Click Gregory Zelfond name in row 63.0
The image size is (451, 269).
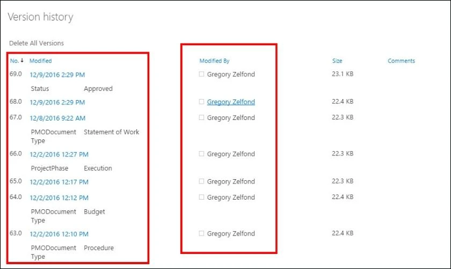point(231,234)
